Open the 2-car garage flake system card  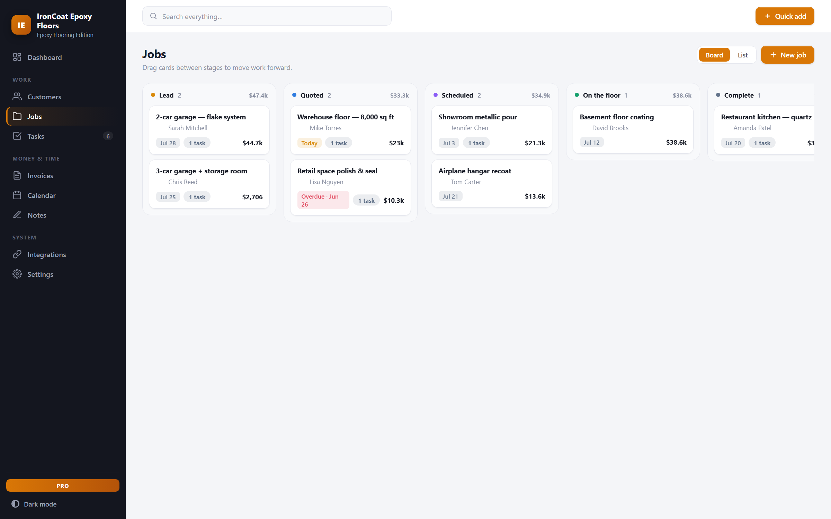209,130
